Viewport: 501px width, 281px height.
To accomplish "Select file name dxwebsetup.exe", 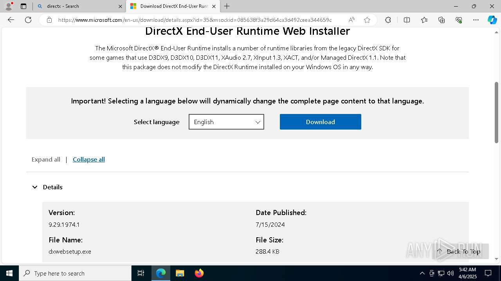I will tap(70, 251).
